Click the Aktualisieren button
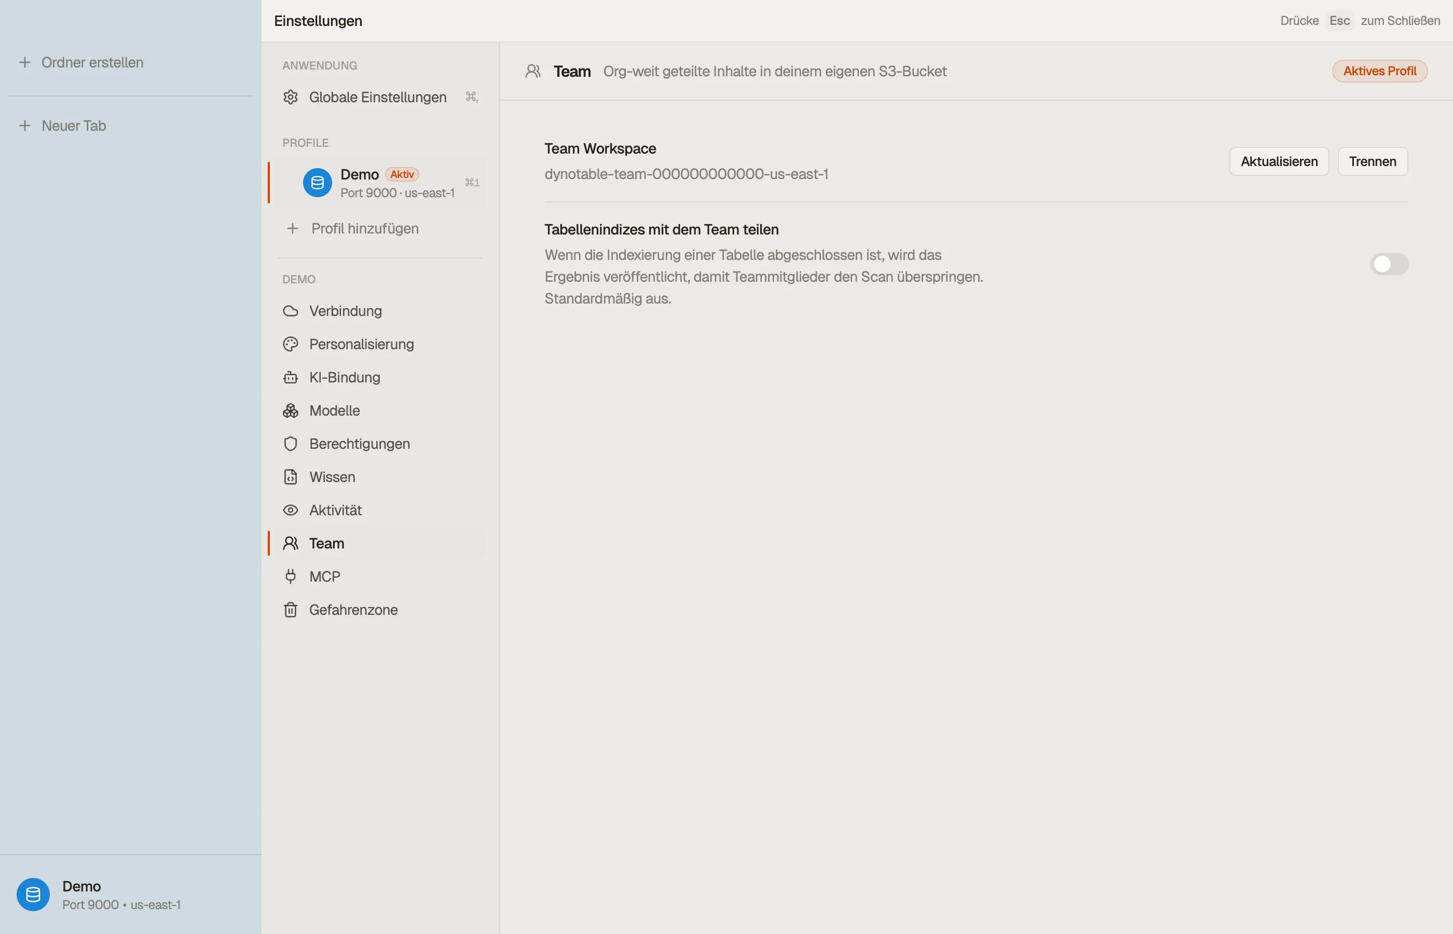The image size is (1453, 934). [x=1279, y=161]
